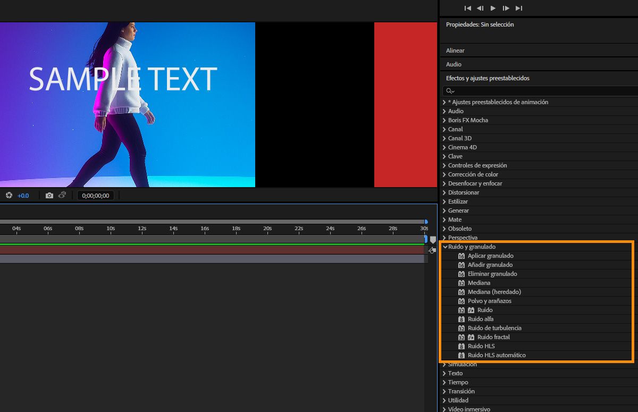Expand the Distorsionar effects category
This screenshot has height=412, width=638.
pyautogui.click(x=444, y=192)
